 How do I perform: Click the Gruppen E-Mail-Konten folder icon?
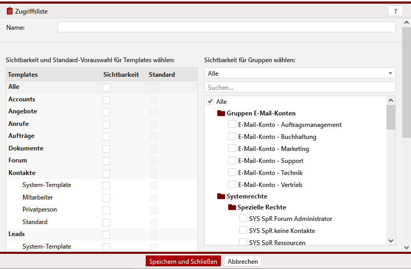click(x=221, y=113)
